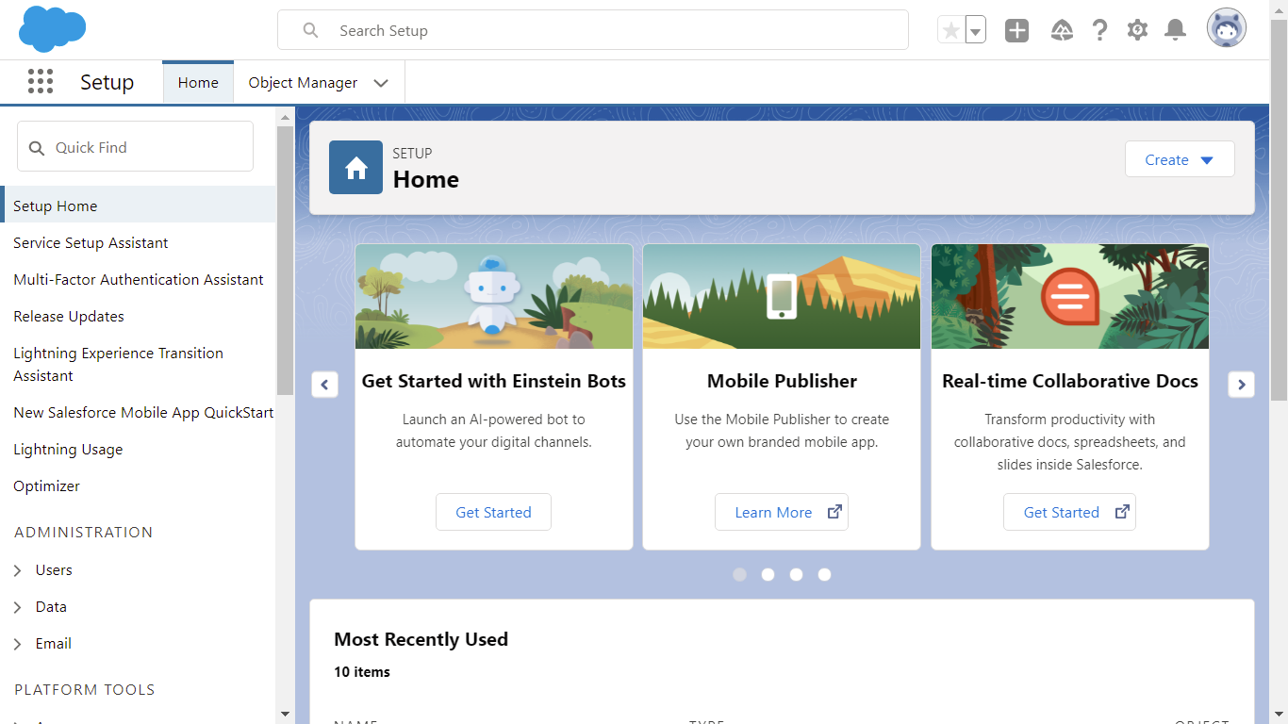Click the Real-time Collaborative Docs title
The image size is (1288, 724).
pyautogui.click(x=1070, y=381)
